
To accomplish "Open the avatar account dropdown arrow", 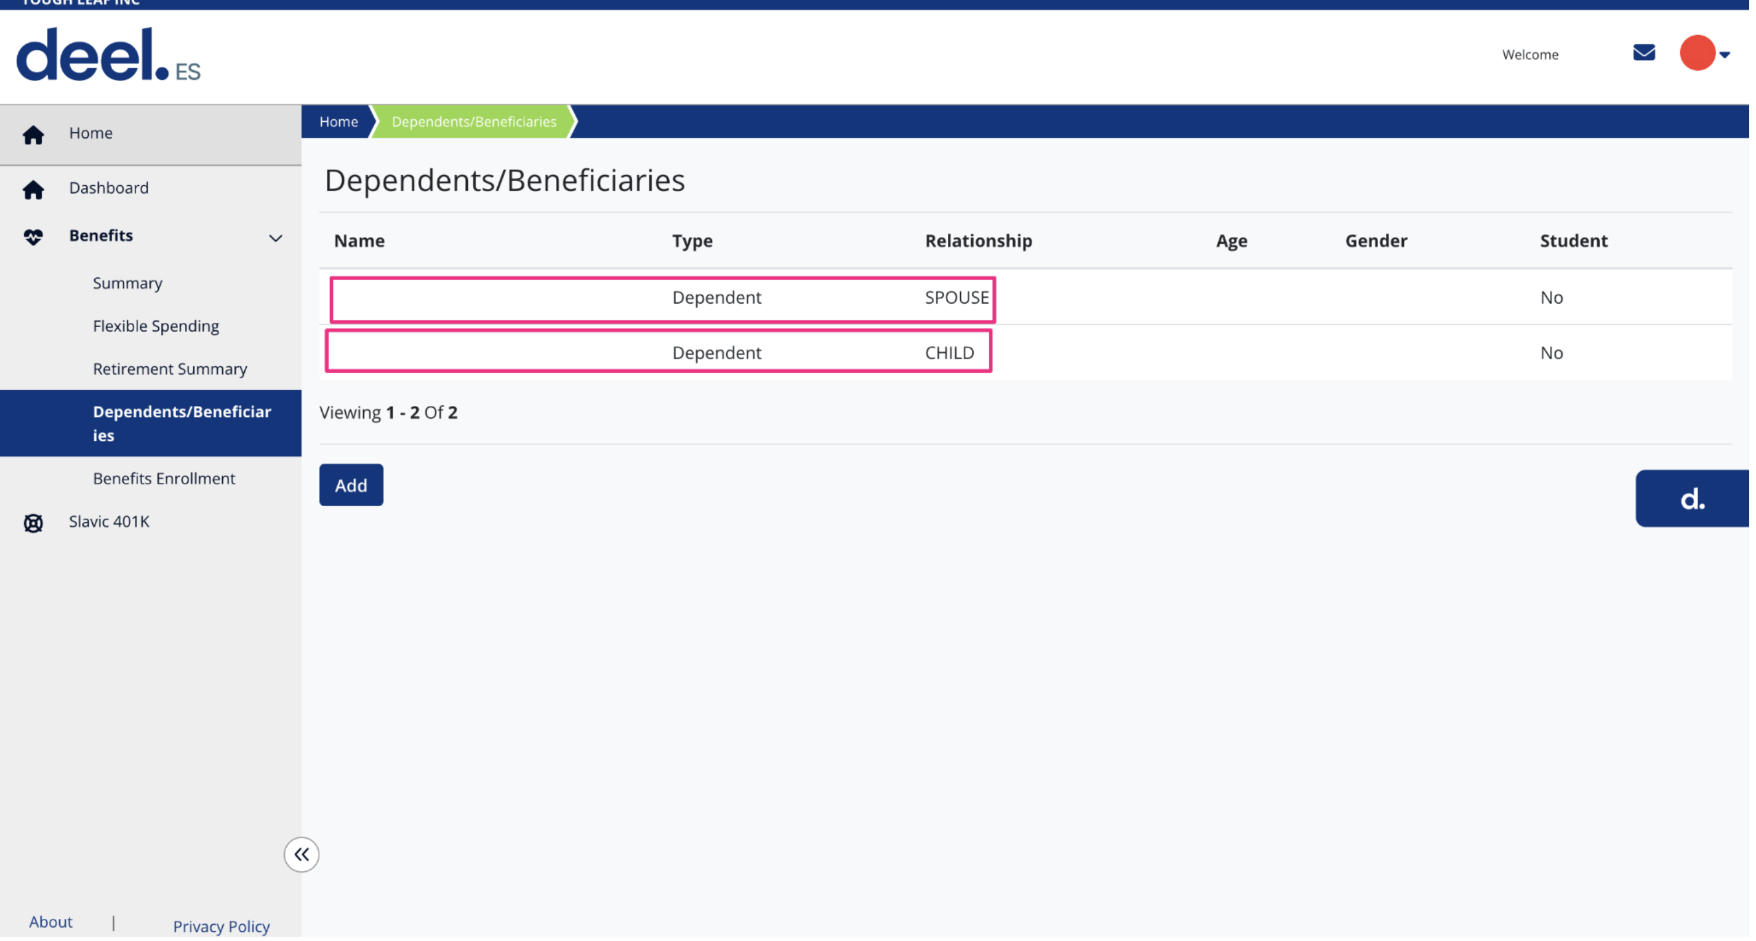I will [x=1725, y=54].
